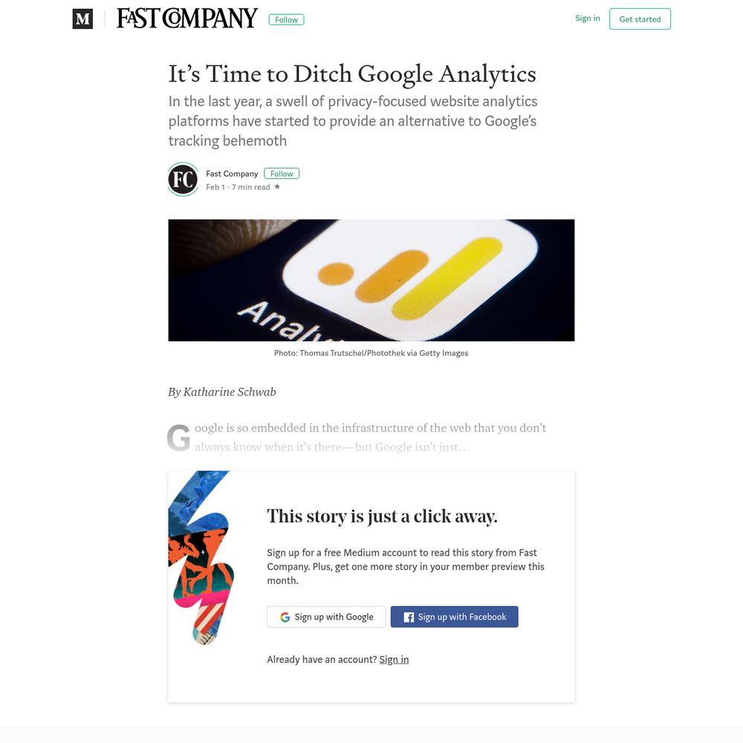The width and height of the screenshot is (743, 743).
Task: Click the member-only star icon
Action: [277, 186]
